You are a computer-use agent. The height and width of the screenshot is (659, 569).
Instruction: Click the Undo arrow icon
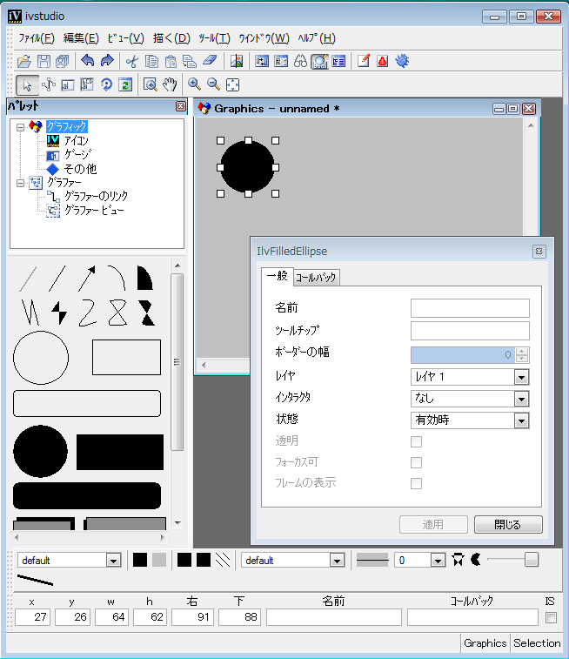pyautogui.click(x=87, y=61)
